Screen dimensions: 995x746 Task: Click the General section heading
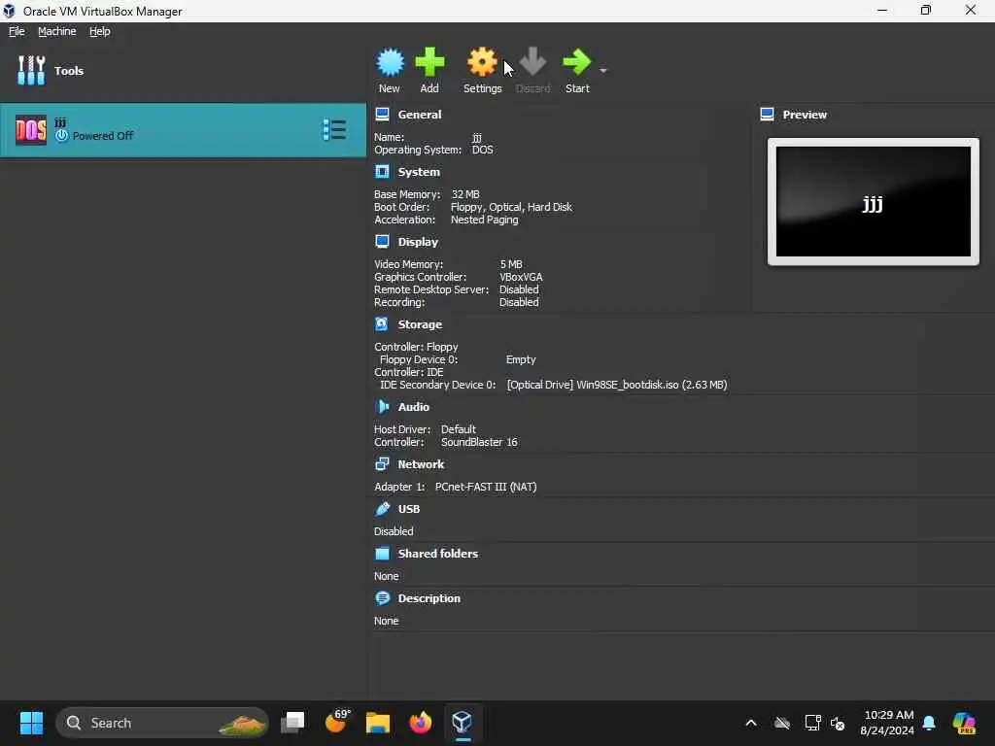[420, 115]
